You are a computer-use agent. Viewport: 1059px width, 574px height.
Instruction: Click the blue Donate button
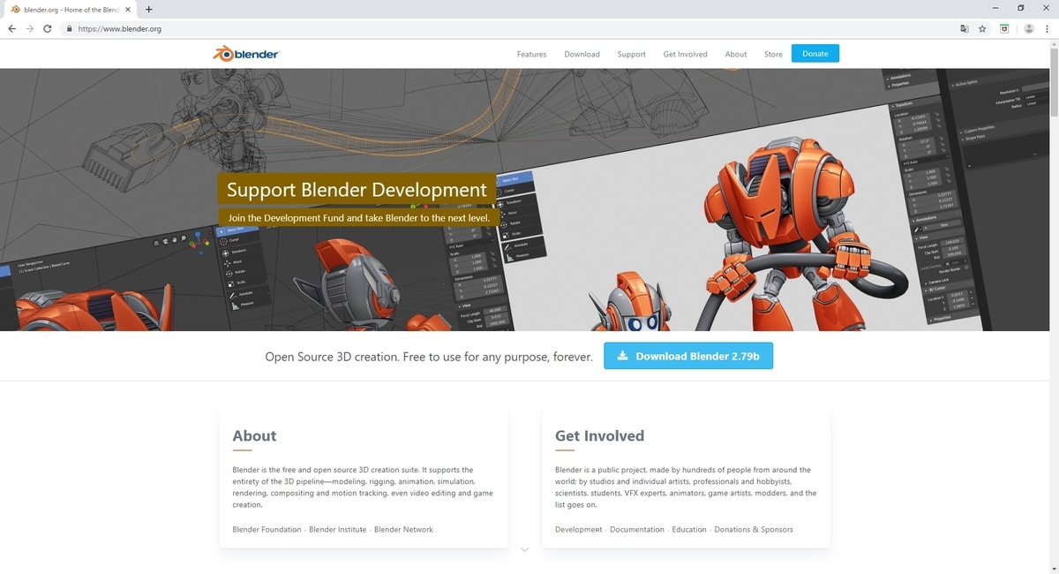coord(815,54)
